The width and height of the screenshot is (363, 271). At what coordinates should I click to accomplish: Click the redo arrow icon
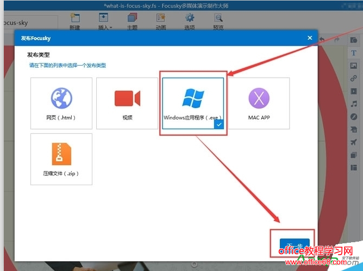tap(337, 40)
